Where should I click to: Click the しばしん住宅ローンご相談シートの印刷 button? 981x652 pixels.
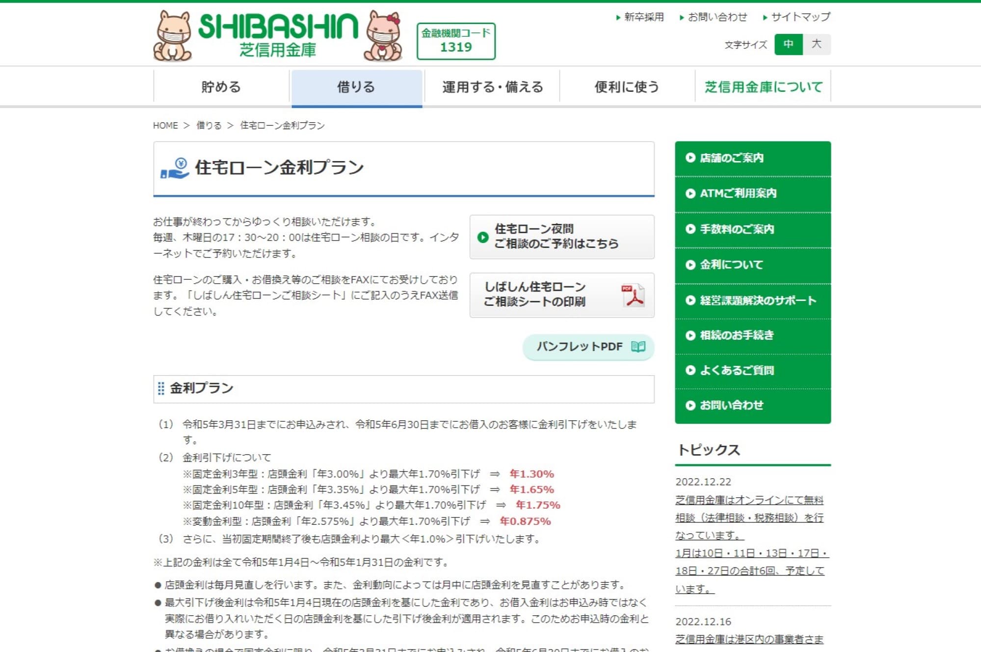pyautogui.click(x=562, y=295)
